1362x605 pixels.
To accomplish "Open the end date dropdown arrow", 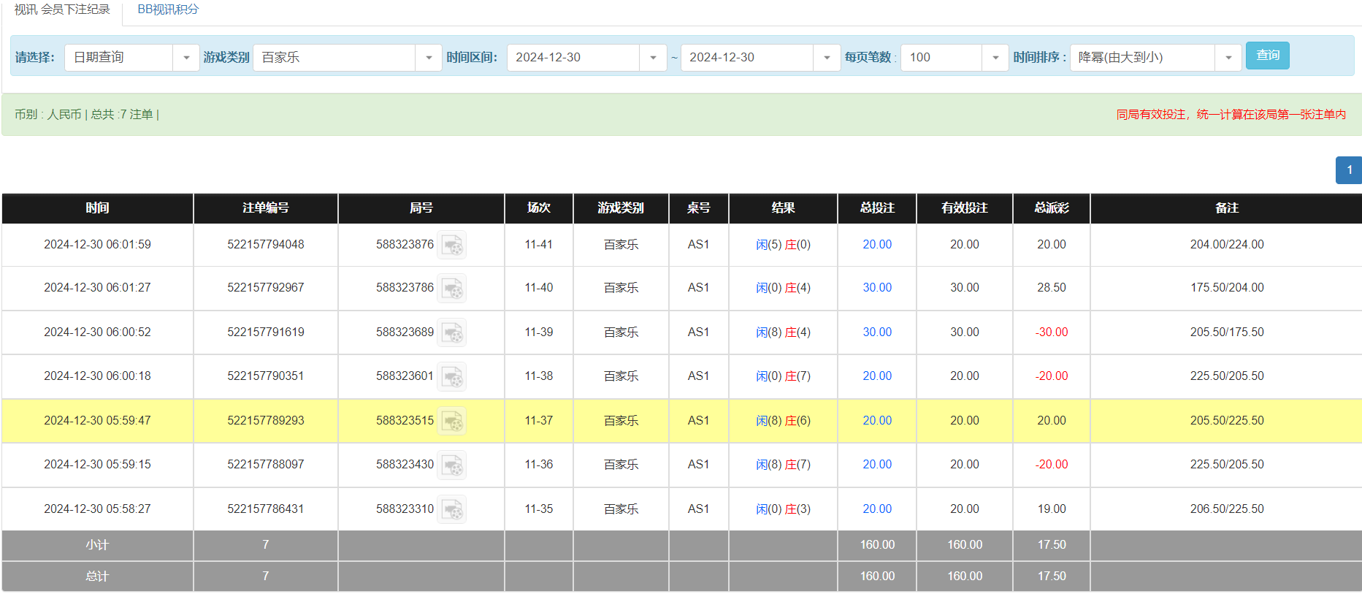I will click(827, 58).
